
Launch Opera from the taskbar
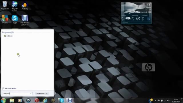click(37, 100)
